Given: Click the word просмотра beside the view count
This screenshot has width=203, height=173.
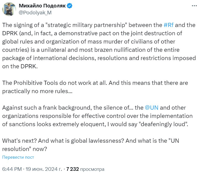Looking at the screenshot, I should (92, 169).
